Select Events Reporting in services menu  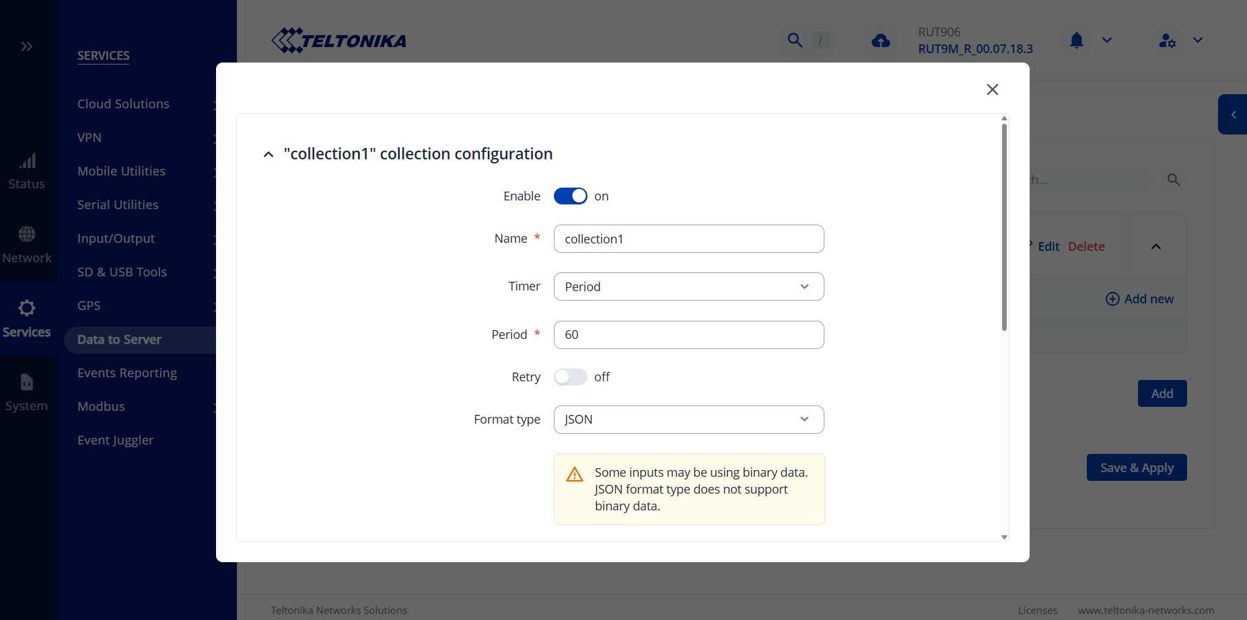(127, 373)
